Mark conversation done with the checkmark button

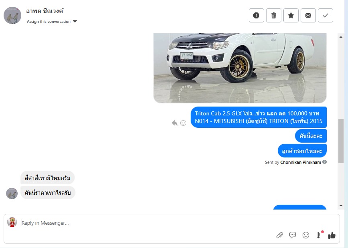[x=326, y=16]
